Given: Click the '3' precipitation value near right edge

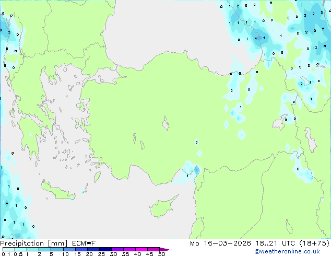Looking at the screenshot, I should click(324, 46).
